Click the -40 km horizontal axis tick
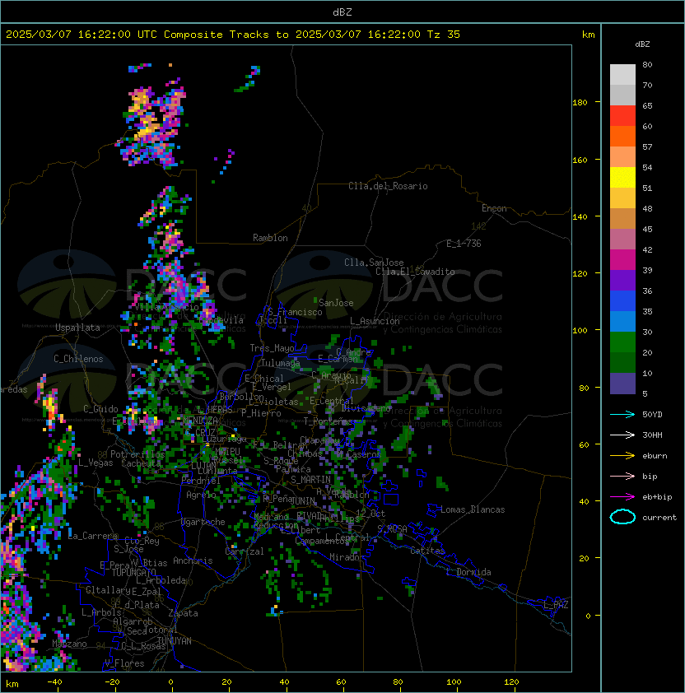The image size is (685, 693). tap(54, 682)
